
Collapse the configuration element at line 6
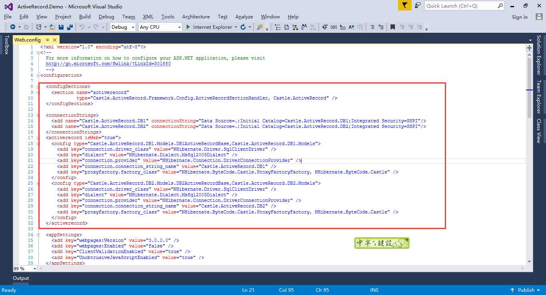pos(38,75)
